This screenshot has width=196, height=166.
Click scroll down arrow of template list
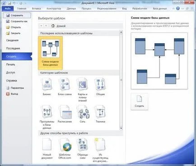pos(121,128)
